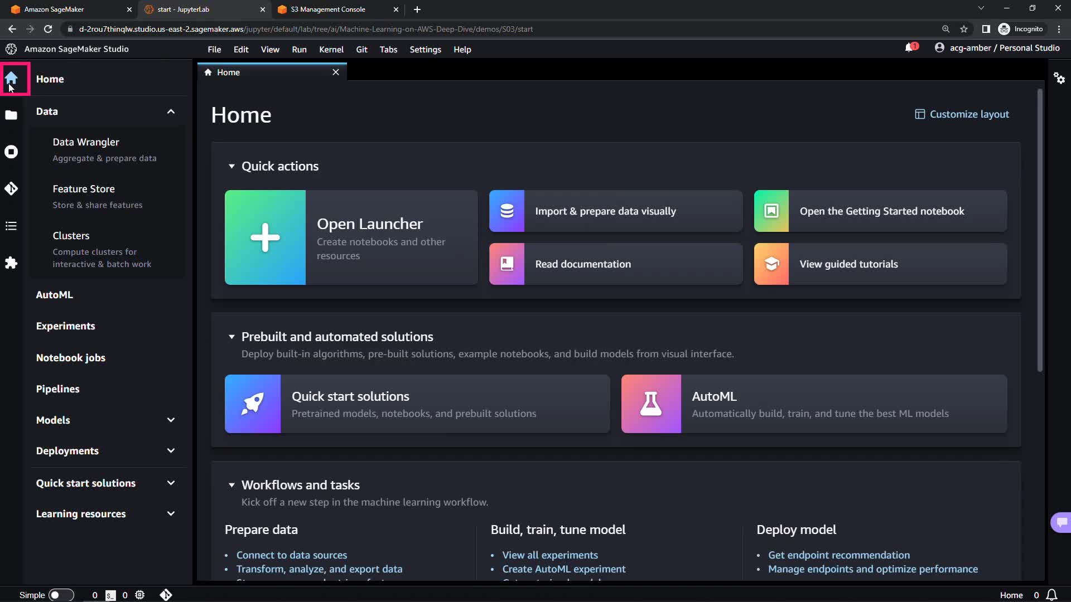The height and width of the screenshot is (602, 1071).
Task: Click Git icon in status bar
Action: [x=166, y=595]
